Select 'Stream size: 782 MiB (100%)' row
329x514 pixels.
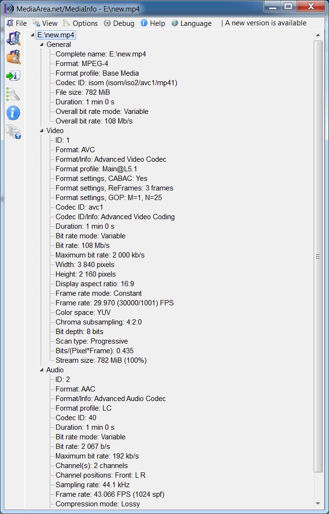pyautogui.click(x=101, y=360)
